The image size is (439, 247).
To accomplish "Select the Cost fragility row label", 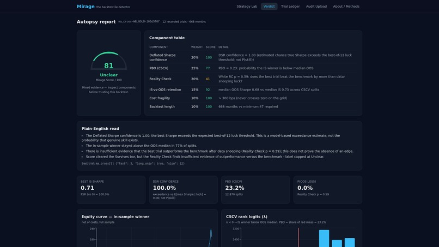I will [x=160, y=98].
